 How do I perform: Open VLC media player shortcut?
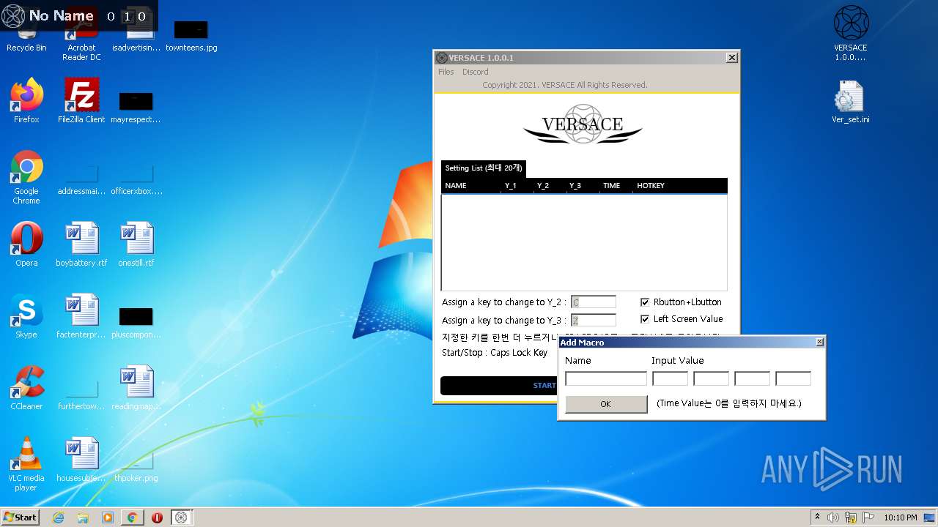click(x=26, y=464)
